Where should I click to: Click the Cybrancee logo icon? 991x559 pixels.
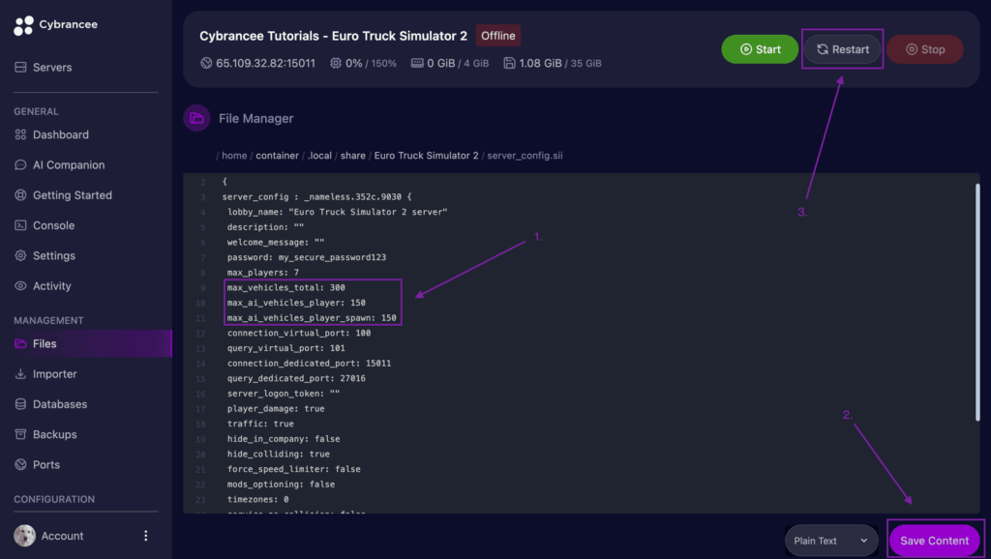(23, 24)
